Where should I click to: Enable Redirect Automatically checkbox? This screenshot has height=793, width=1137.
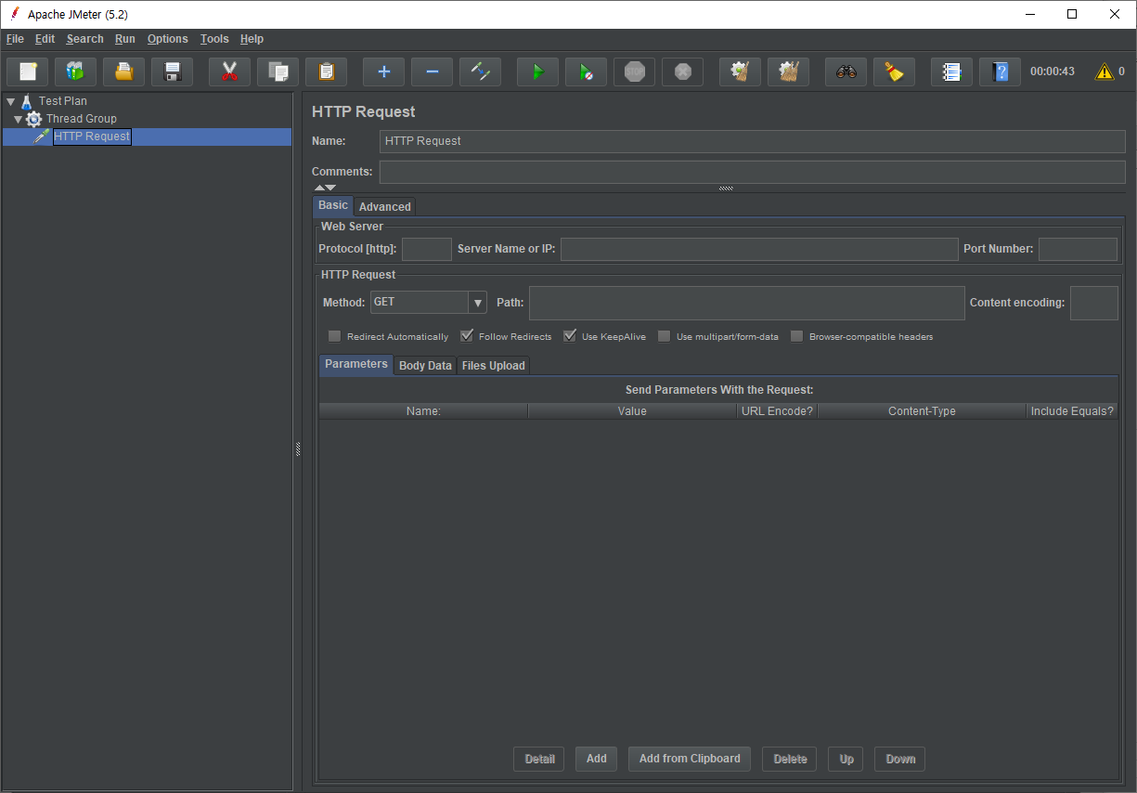pyautogui.click(x=335, y=336)
